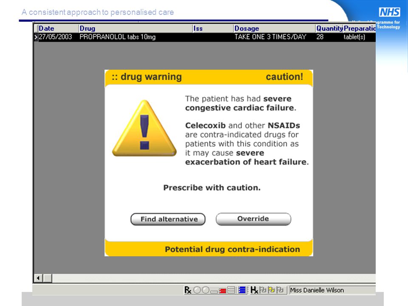Click the Dosage column header
Screen dimensions: 408x306
pyautogui.click(x=274, y=28)
